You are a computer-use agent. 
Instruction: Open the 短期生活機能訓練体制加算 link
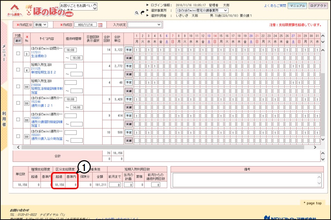[x=47, y=91]
